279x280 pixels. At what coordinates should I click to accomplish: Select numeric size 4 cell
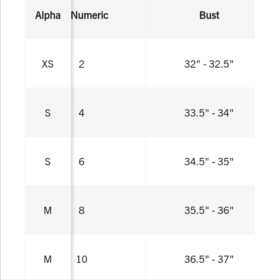[81, 113]
